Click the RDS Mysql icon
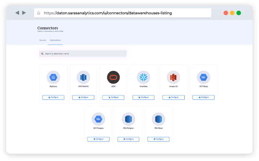The width and height of the screenshot is (259, 161). click(x=158, y=119)
